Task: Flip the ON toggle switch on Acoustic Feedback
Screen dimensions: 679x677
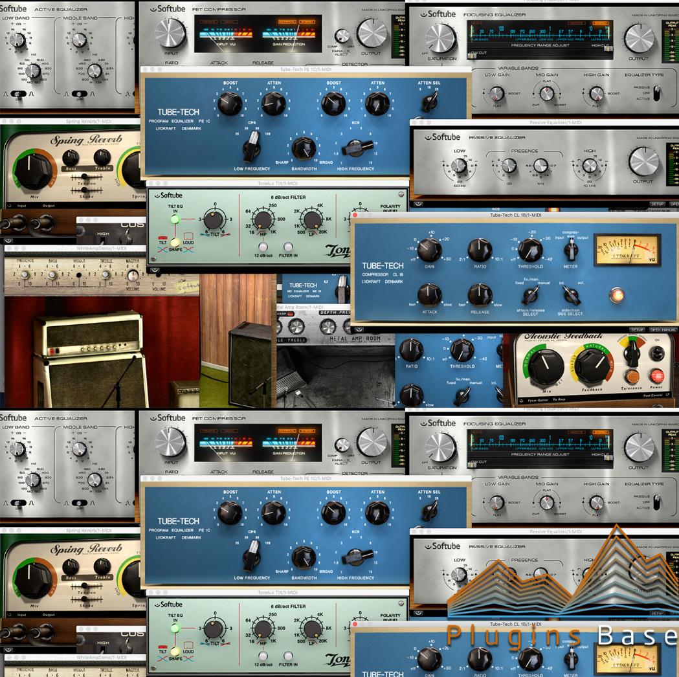Action: 656,353
